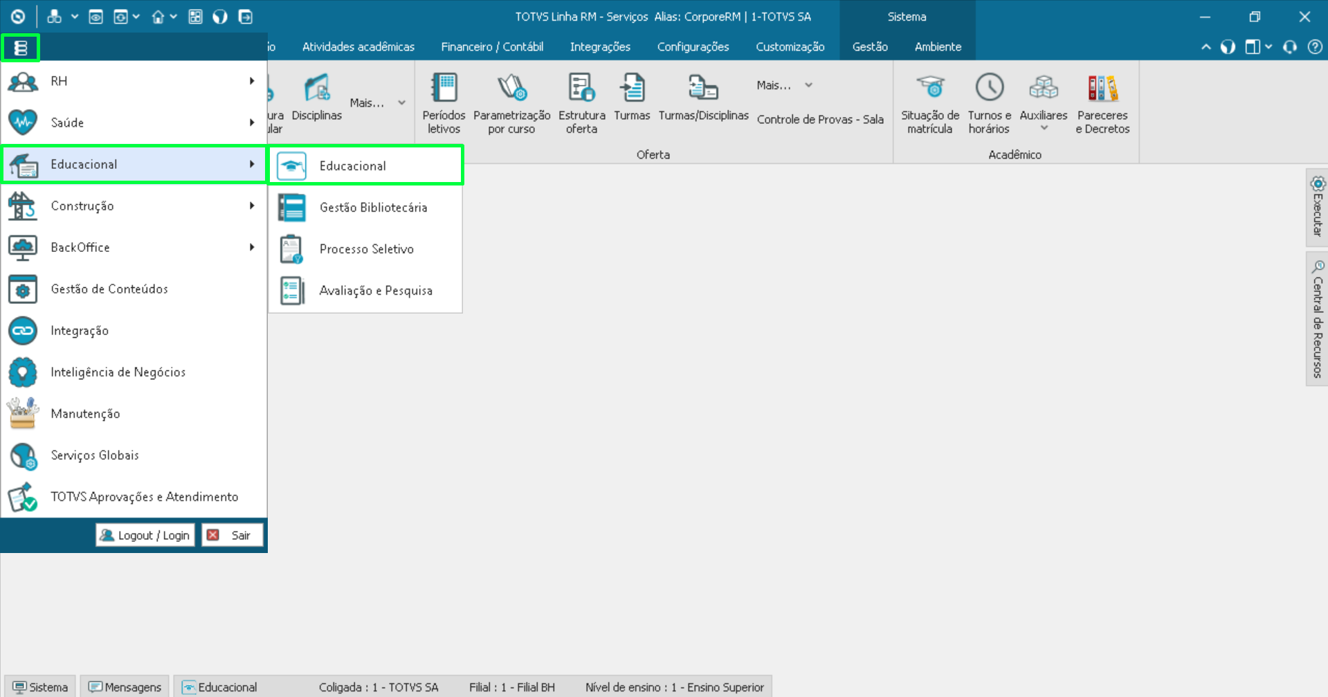Screen dimensions: 1328x697
Task: Switch to Customização ribbon tab
Action: click(x=790, y=47)
